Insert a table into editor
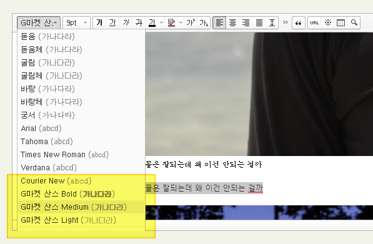This screenshot has width=373, height=244. tap(341, 23)
